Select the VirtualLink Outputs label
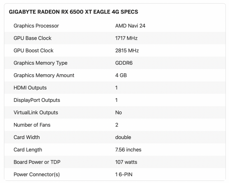Screen dimensions: 229x183 click(x=36, y=113)
